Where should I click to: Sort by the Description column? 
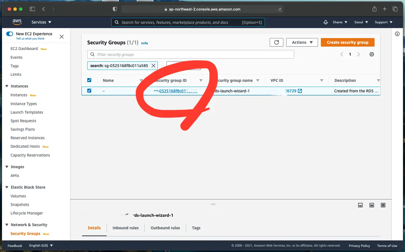[378, 80]
